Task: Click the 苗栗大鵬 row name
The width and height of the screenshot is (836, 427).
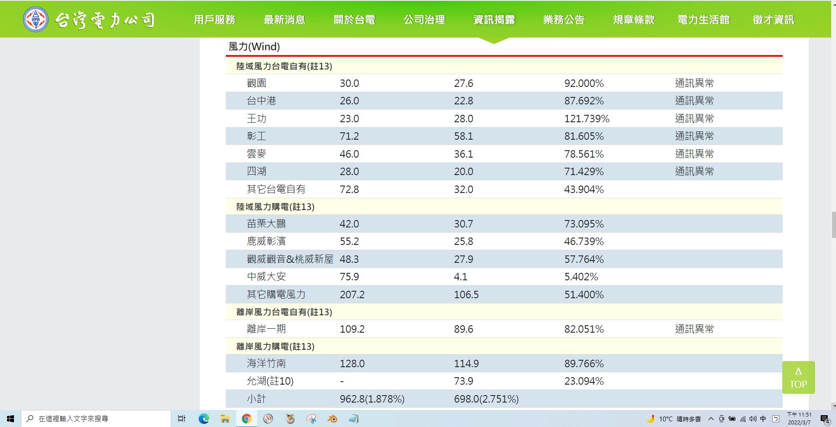Action: pos(266,224)
